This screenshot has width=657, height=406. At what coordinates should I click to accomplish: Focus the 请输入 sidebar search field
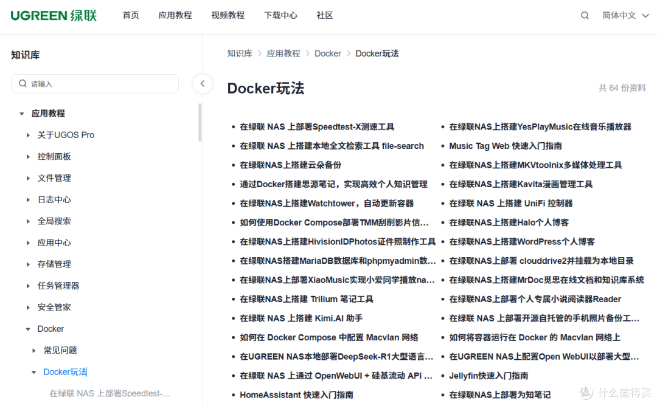(x=95, y=84)
